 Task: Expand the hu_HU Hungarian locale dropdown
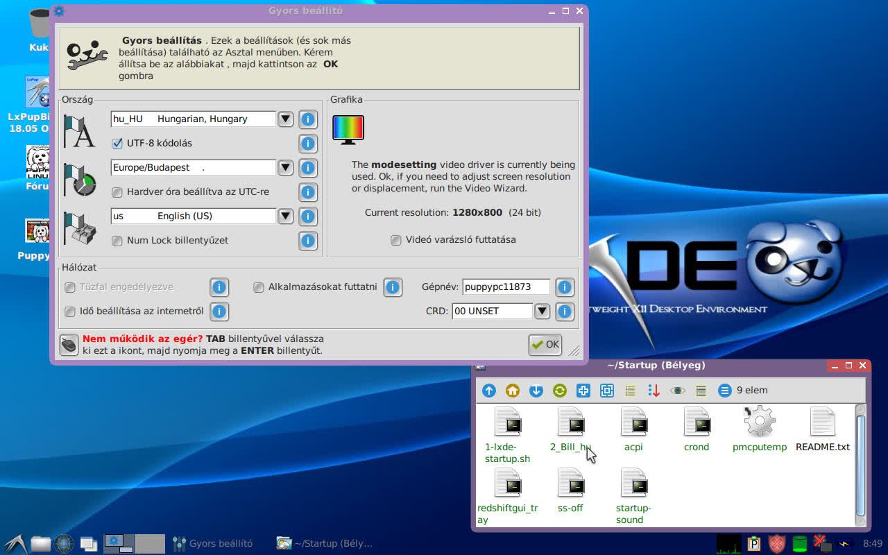tap(285, 119)
